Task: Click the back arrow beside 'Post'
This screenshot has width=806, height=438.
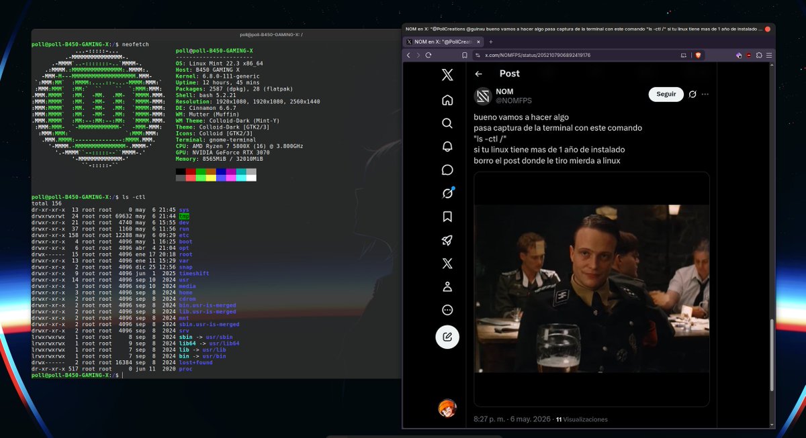Action: click(x=479, y=74)
